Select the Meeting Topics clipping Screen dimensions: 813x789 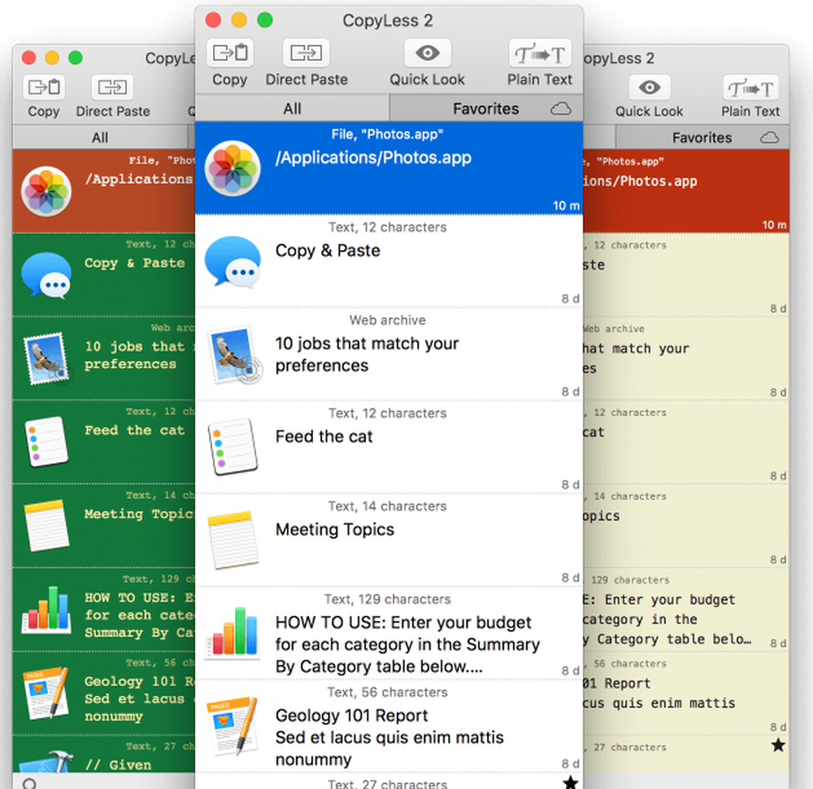point(389,540)
